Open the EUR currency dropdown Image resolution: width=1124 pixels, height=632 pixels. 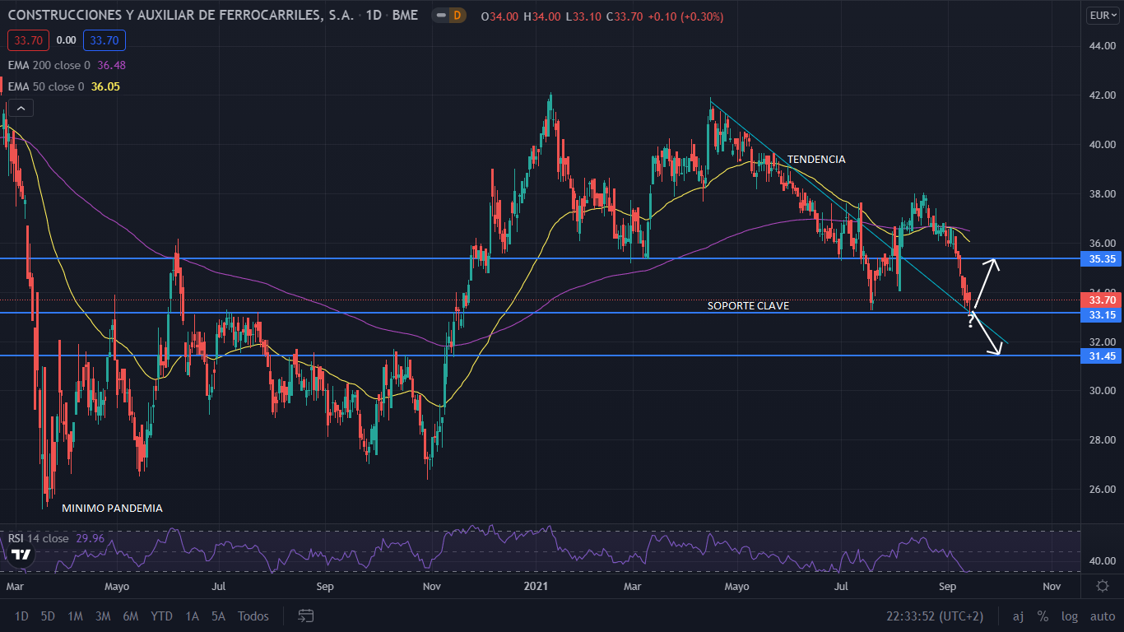[1100, 15]
